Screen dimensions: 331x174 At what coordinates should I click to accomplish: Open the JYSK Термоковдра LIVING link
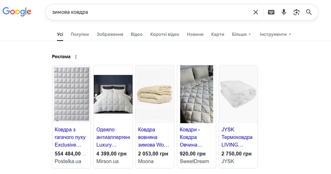click(237, 137)
